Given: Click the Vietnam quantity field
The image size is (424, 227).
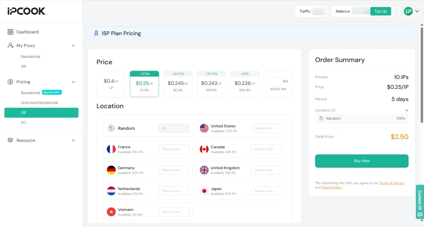Looking at the screenshot, I should [174, 212].
